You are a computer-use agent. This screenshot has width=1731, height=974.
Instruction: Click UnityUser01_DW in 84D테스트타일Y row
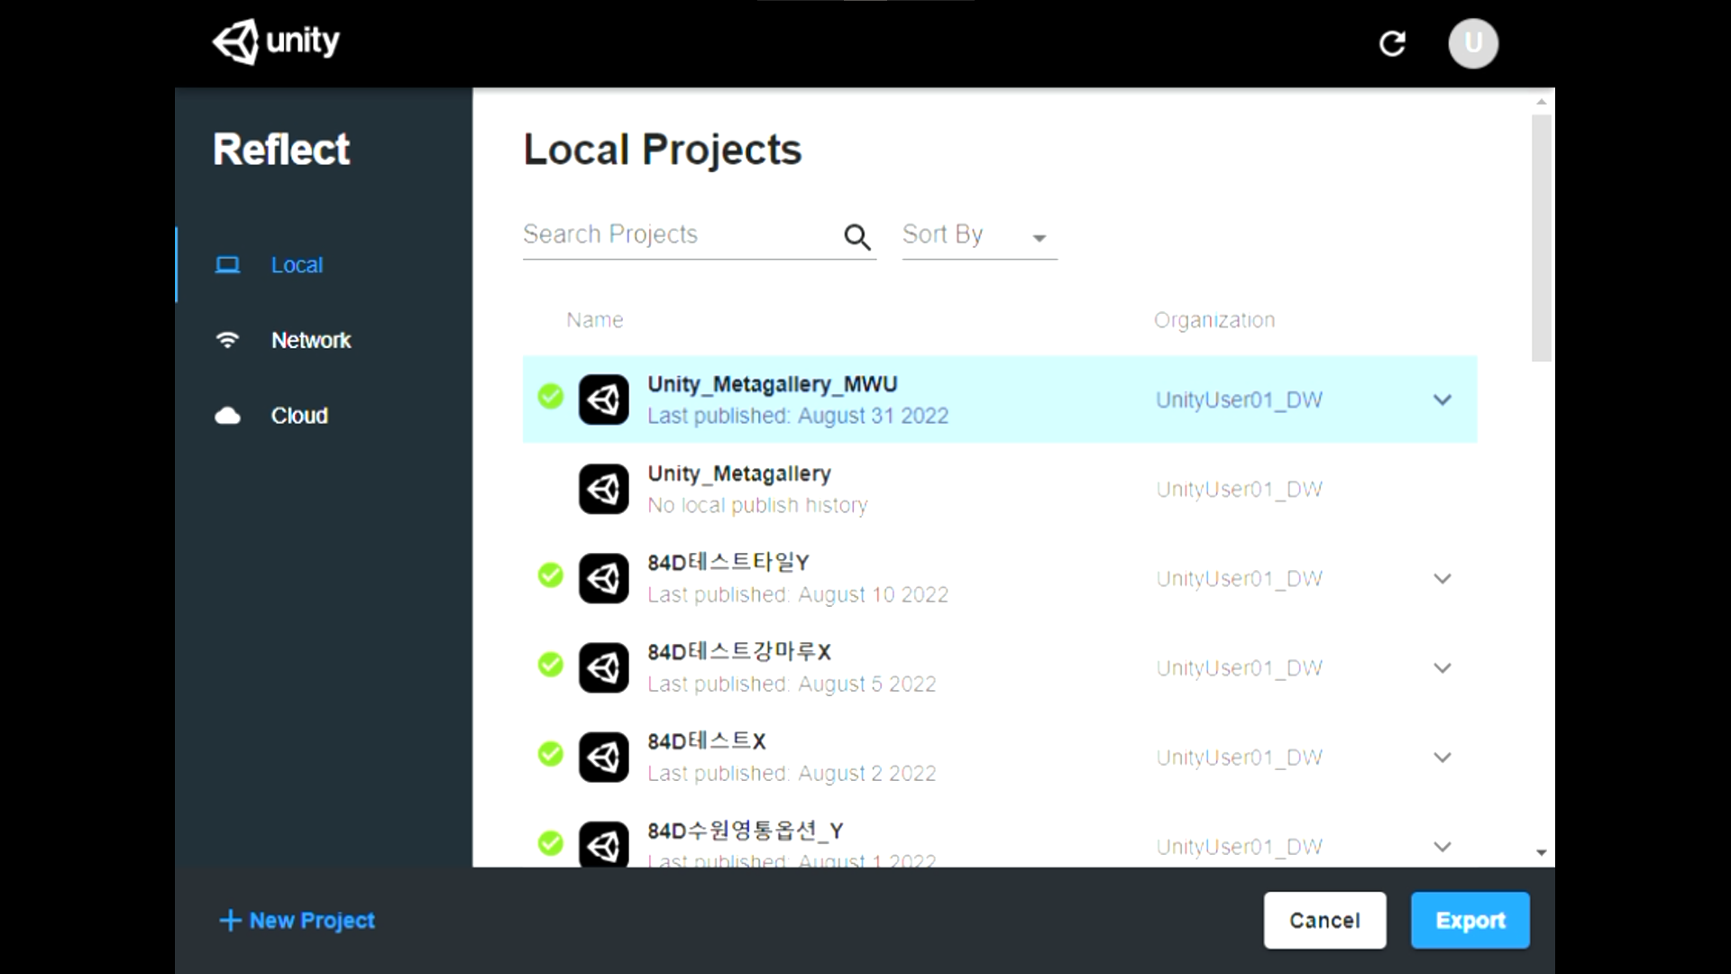click(1239, 578)
